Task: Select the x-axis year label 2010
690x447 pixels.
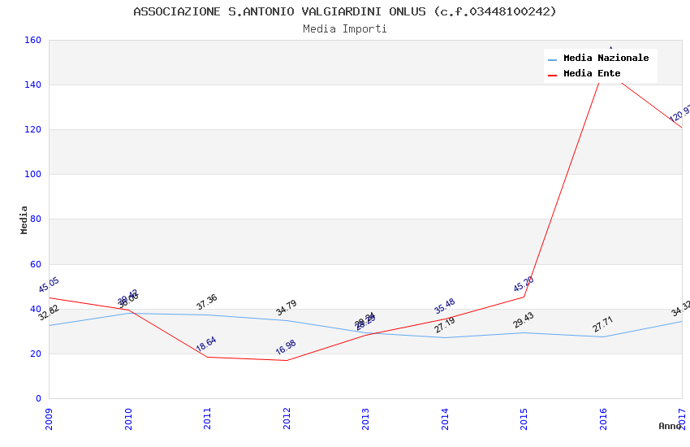Action: pos(128,419)
